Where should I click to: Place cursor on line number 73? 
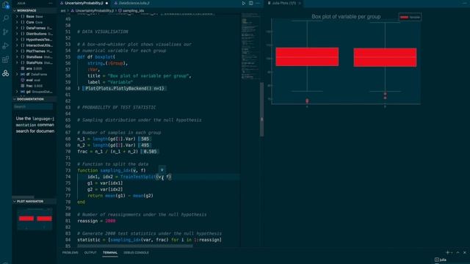click(68, 170)
